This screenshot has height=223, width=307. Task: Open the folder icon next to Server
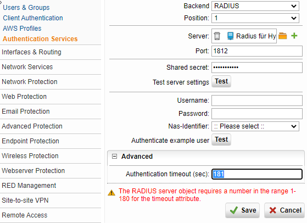[x=282, y=36]
